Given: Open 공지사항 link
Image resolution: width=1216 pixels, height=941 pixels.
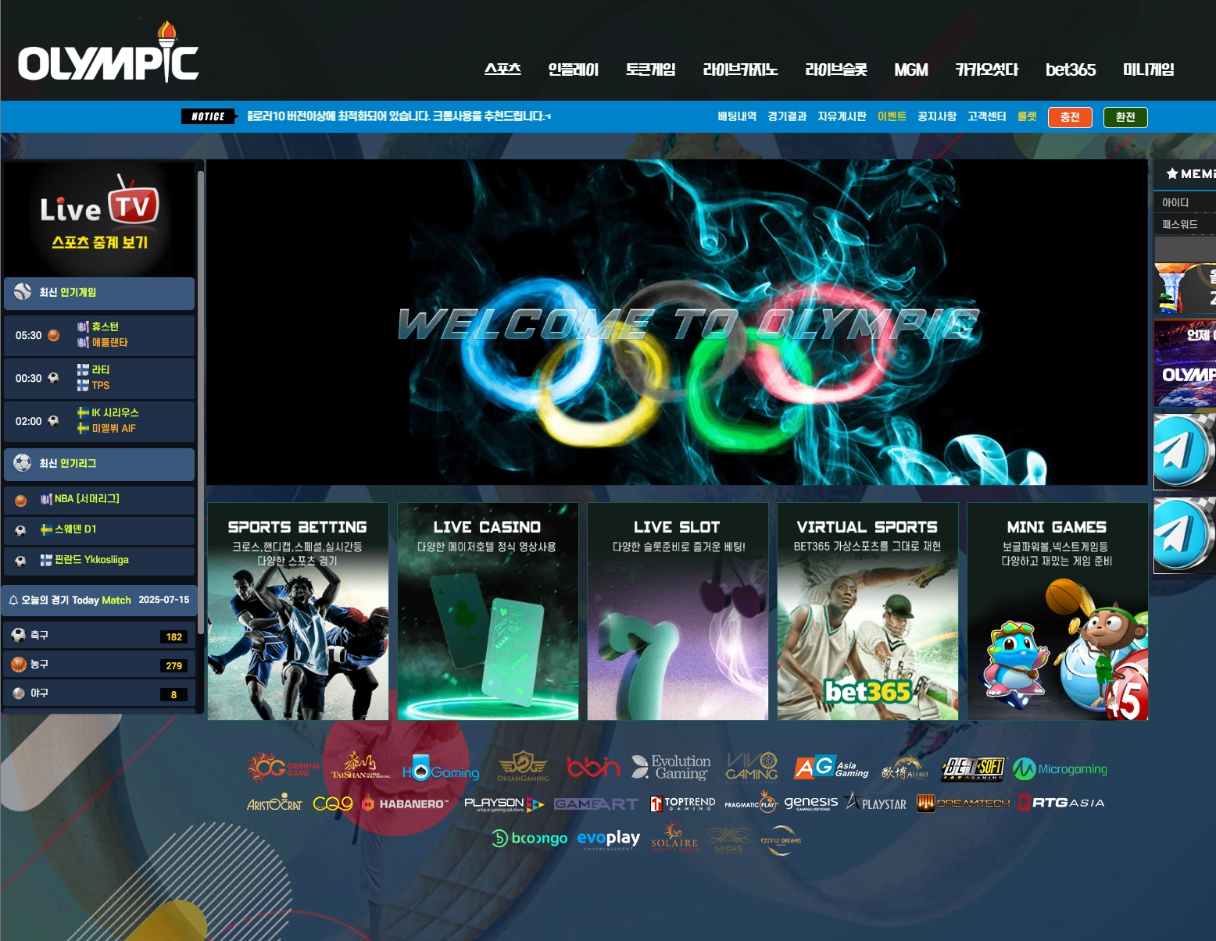Looking at the screenshot, I should 937,116.
